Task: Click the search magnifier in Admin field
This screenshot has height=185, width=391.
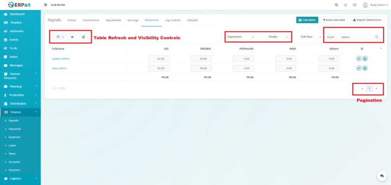Action: [377, 37]
